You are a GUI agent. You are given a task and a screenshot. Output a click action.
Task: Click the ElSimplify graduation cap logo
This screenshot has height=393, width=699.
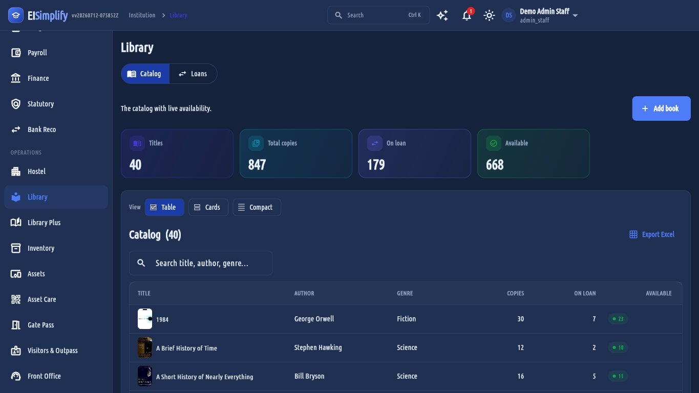16,15
